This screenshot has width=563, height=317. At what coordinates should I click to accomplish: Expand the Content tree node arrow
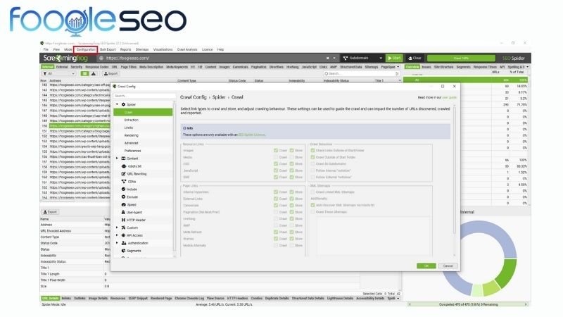tap(117, 158)
